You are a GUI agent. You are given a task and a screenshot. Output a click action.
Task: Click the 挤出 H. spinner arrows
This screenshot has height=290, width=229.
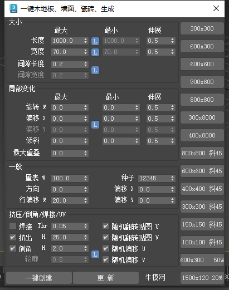tap(85, 237)
